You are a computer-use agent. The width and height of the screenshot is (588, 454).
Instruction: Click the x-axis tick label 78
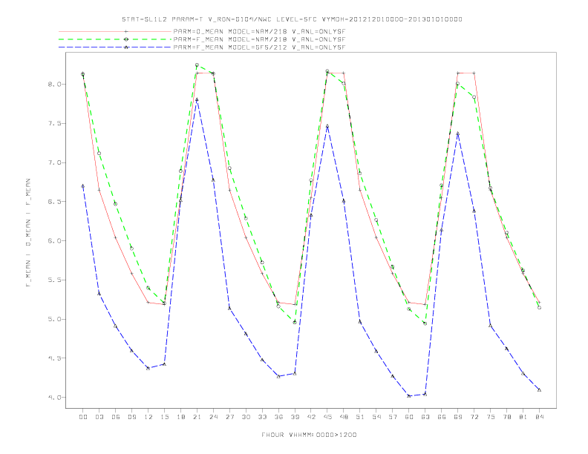coord(506,417)
